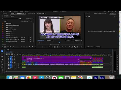The image size is (121, 90).
Task: Play the sequence in Program monitor
Action: pyautogui.click(x=60, y=47)
